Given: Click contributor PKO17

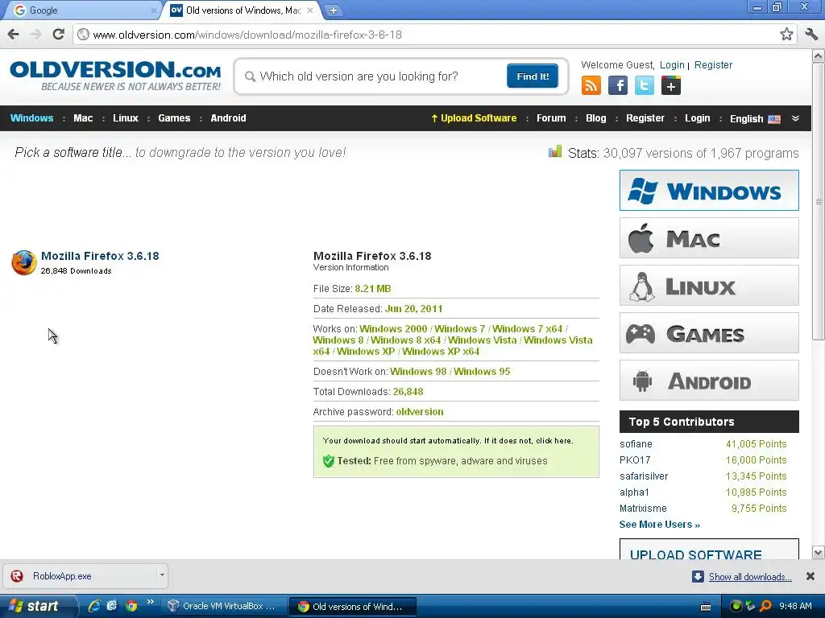Looking at the screenshot, I should [x=635, y=459].
